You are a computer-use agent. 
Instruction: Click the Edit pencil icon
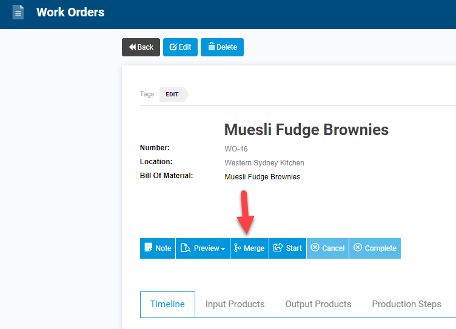[x=173, y=47]
